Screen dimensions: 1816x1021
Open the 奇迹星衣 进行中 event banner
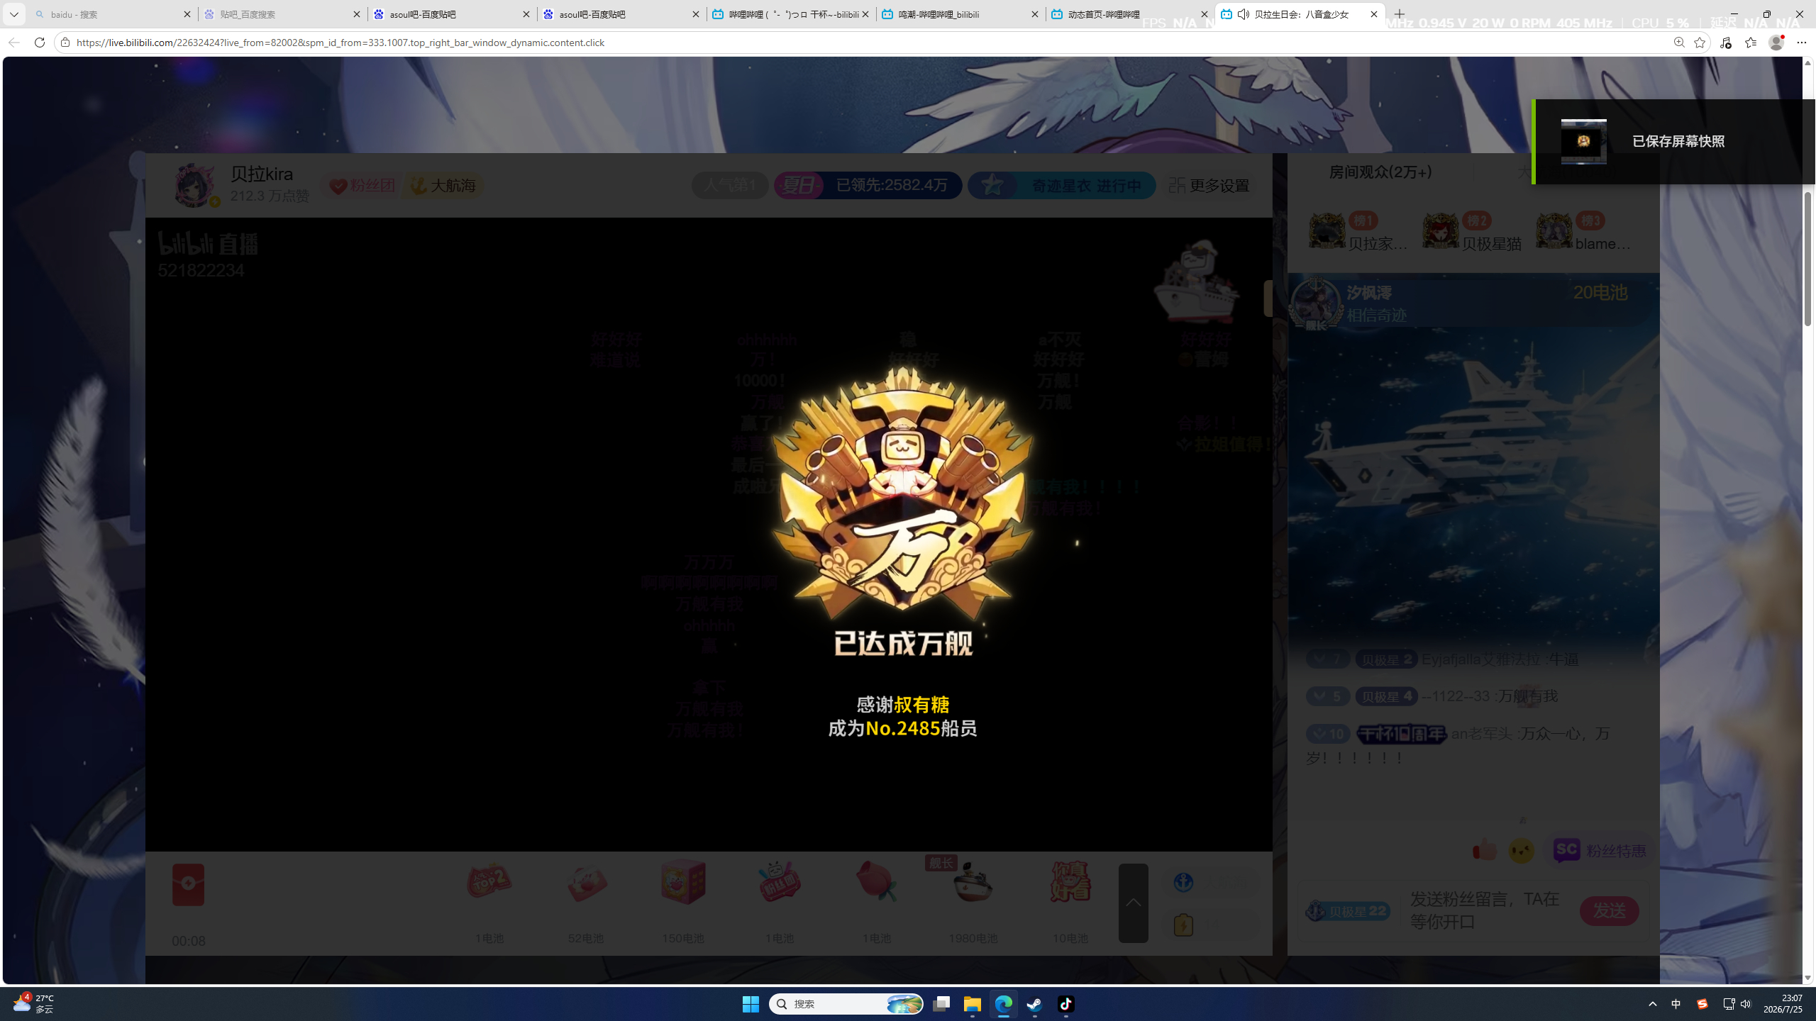point(1061,186)
